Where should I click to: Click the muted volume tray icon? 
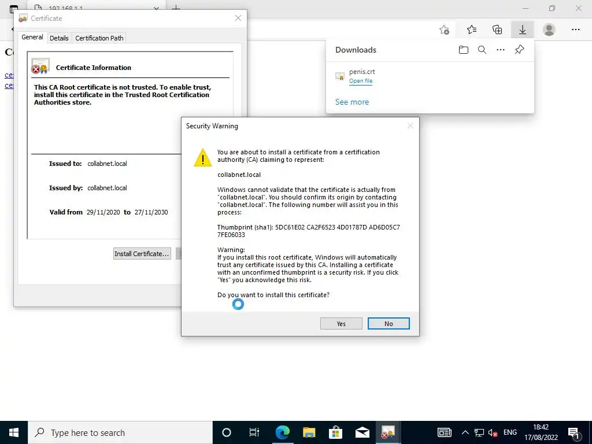click(493, 432)
